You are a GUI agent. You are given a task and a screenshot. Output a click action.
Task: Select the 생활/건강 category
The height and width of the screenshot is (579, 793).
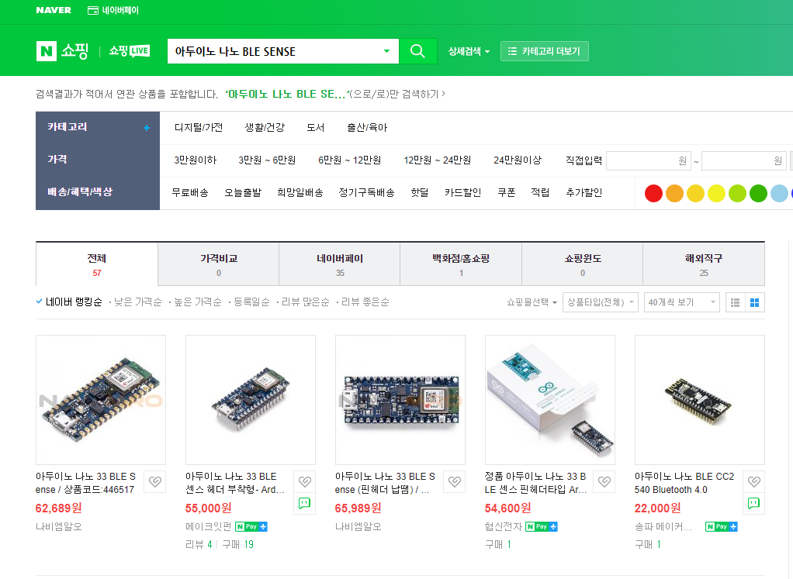coord(265,128)
